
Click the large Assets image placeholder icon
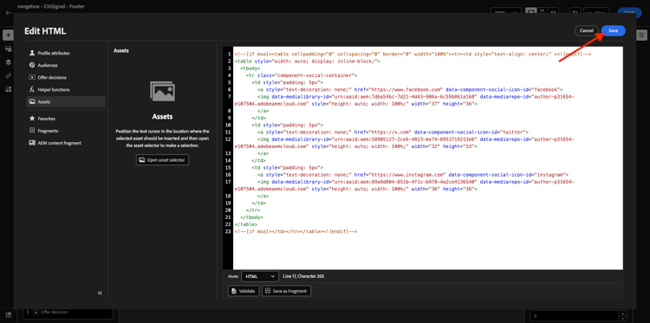163,91
